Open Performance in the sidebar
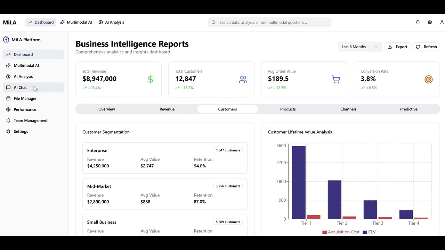 coord(33,109)
